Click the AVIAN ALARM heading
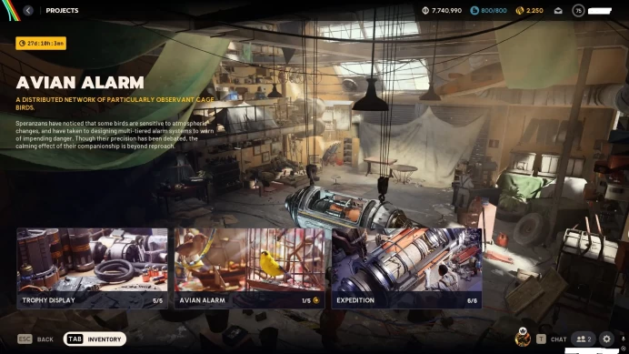The width and height of the screenshot is (629, 354). pos(80,83)
